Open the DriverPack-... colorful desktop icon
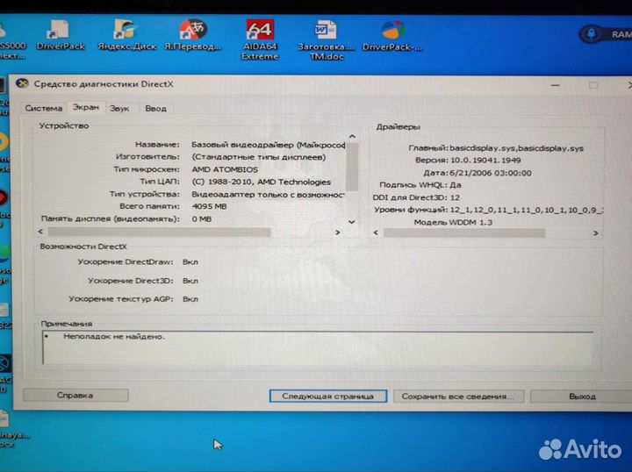This screenshot has height=472, width=632. pyautogui.click(x=392, y=36)
